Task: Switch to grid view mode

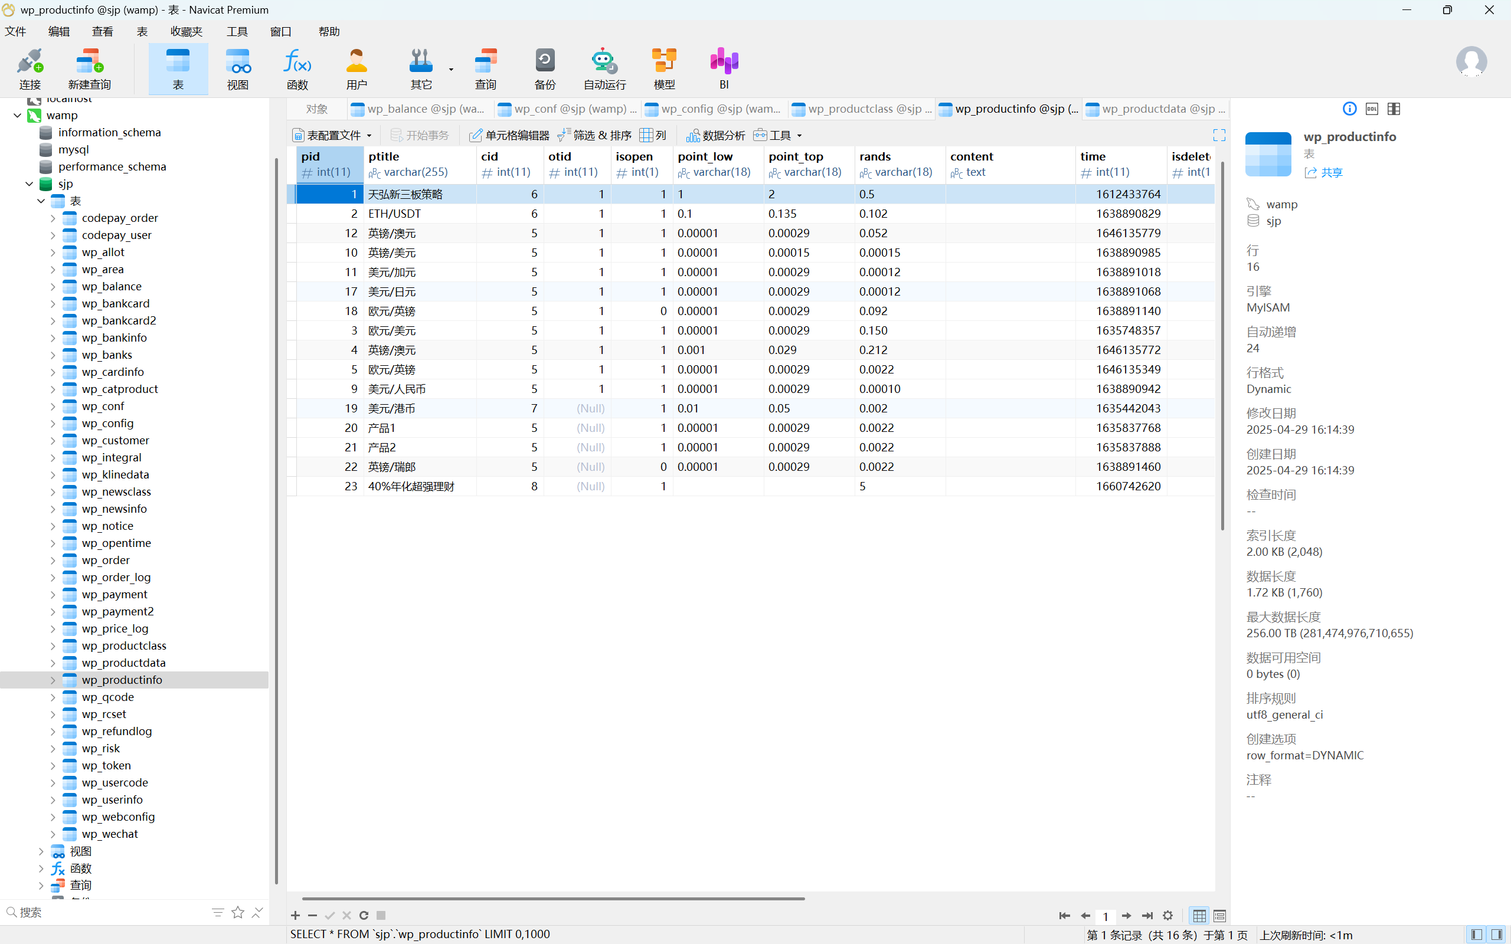Action: pyautogui.click(x=1199, y=916)
